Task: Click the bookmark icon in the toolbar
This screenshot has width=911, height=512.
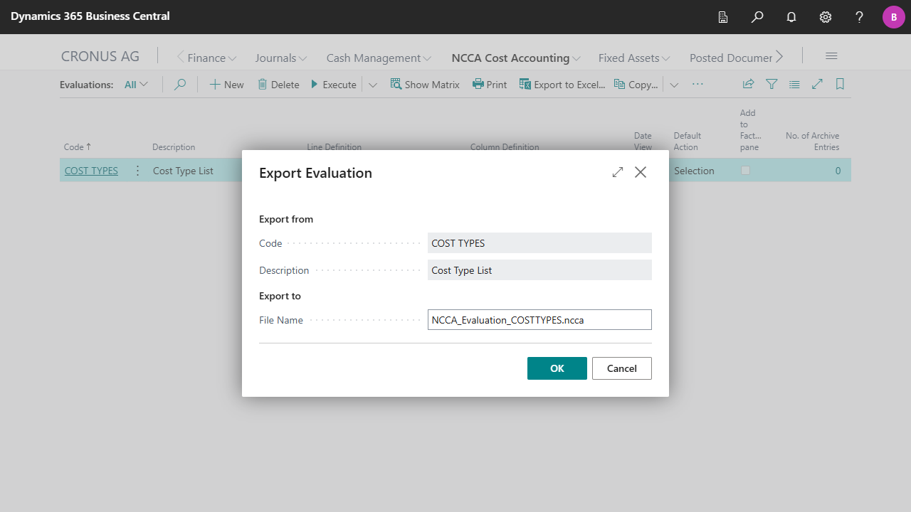Action: (x=840, y=84)
